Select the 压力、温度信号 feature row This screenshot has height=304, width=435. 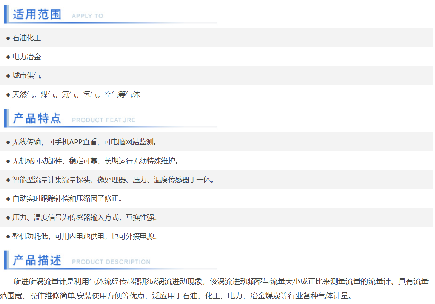85,218
